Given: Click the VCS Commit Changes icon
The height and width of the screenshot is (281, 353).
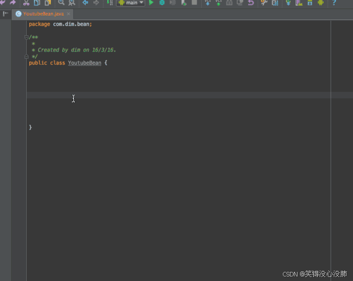Looking at the screenshot, I should tap(218, 3).
